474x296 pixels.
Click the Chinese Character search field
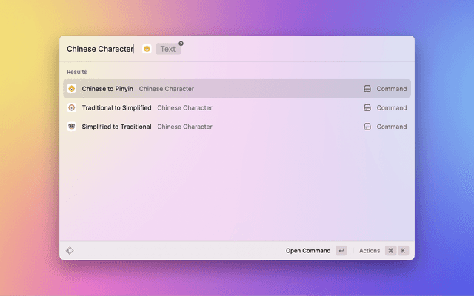tap(99, 49)
